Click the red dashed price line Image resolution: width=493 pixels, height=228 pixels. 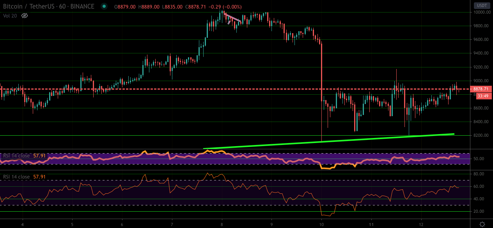[234, 89]
